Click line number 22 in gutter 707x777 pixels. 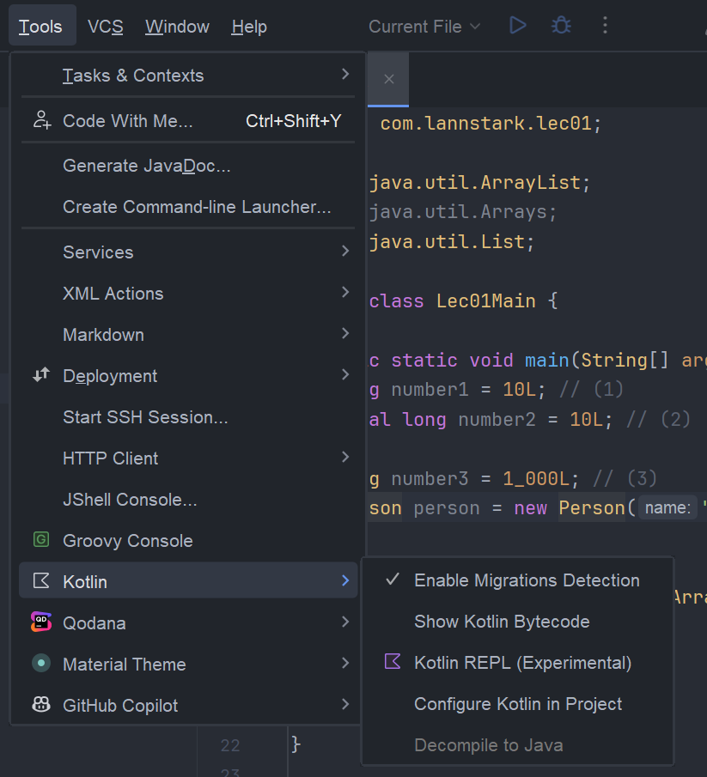pos(230,744)
